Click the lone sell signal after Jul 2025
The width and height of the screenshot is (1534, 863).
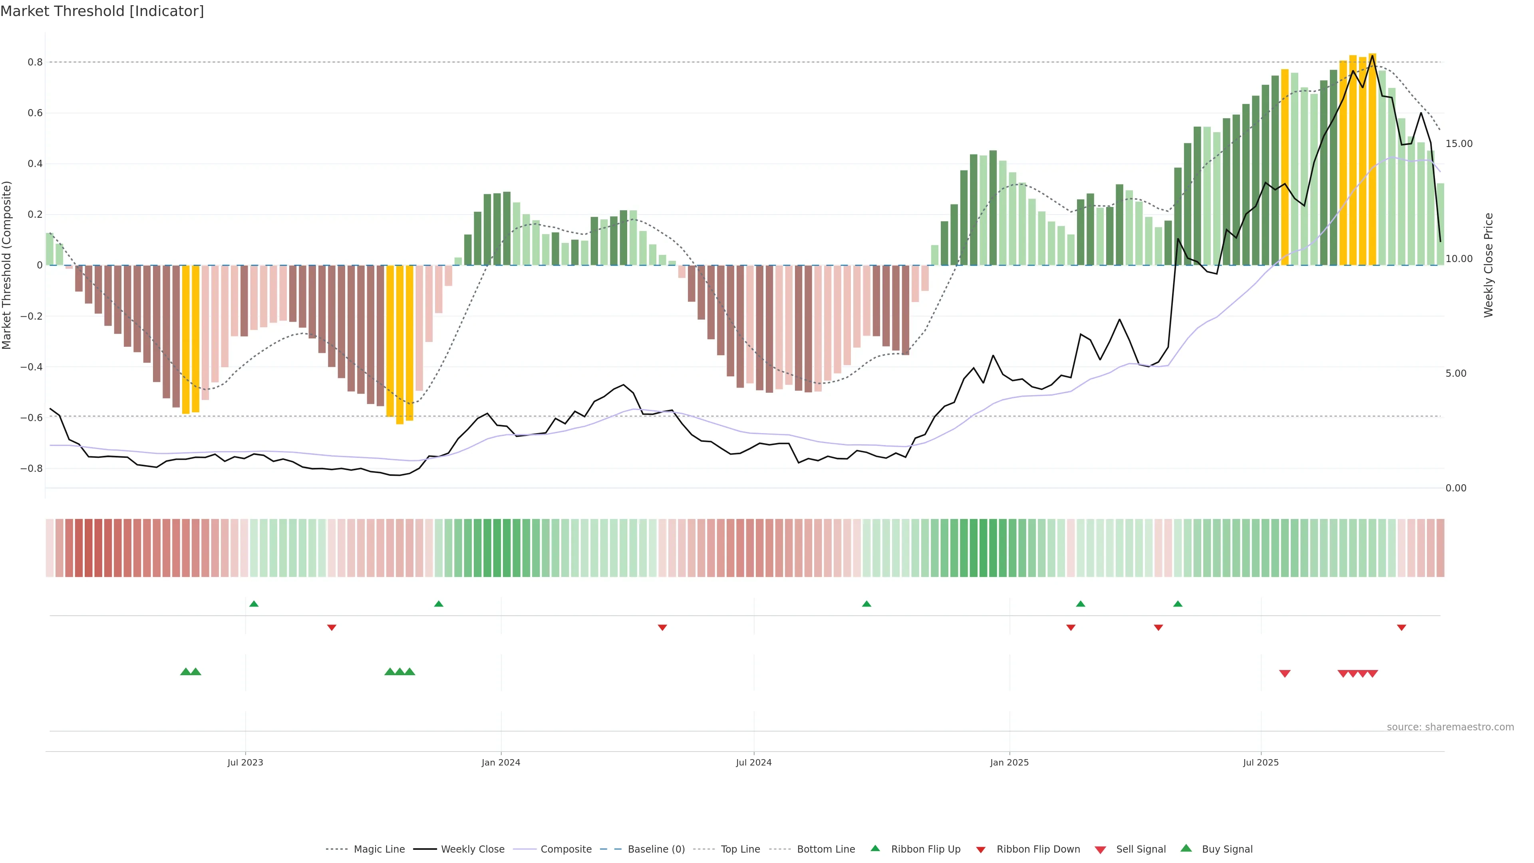(1284, 674)
